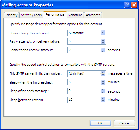Decrease Retry attempts on delivery failure
The image size is (139, 130).
click(x=103, y=43)
